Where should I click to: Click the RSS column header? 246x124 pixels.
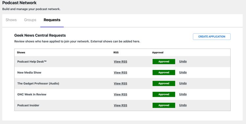pos(116,52)
